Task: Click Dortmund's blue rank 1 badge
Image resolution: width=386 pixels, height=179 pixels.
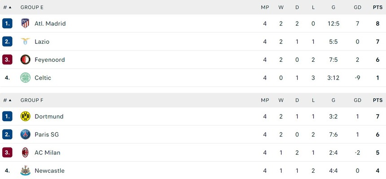Action: click(x=7, y=116)
